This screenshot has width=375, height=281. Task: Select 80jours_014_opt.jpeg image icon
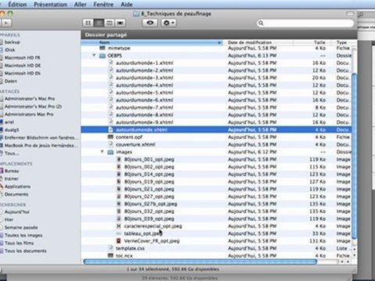click(x=119, y=174)
